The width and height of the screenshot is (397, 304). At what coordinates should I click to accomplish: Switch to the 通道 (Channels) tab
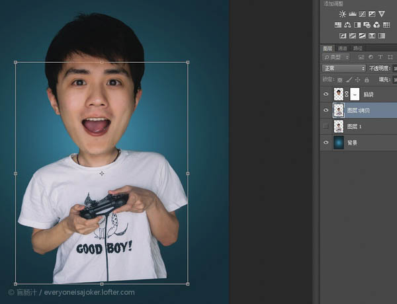(342, 48)
